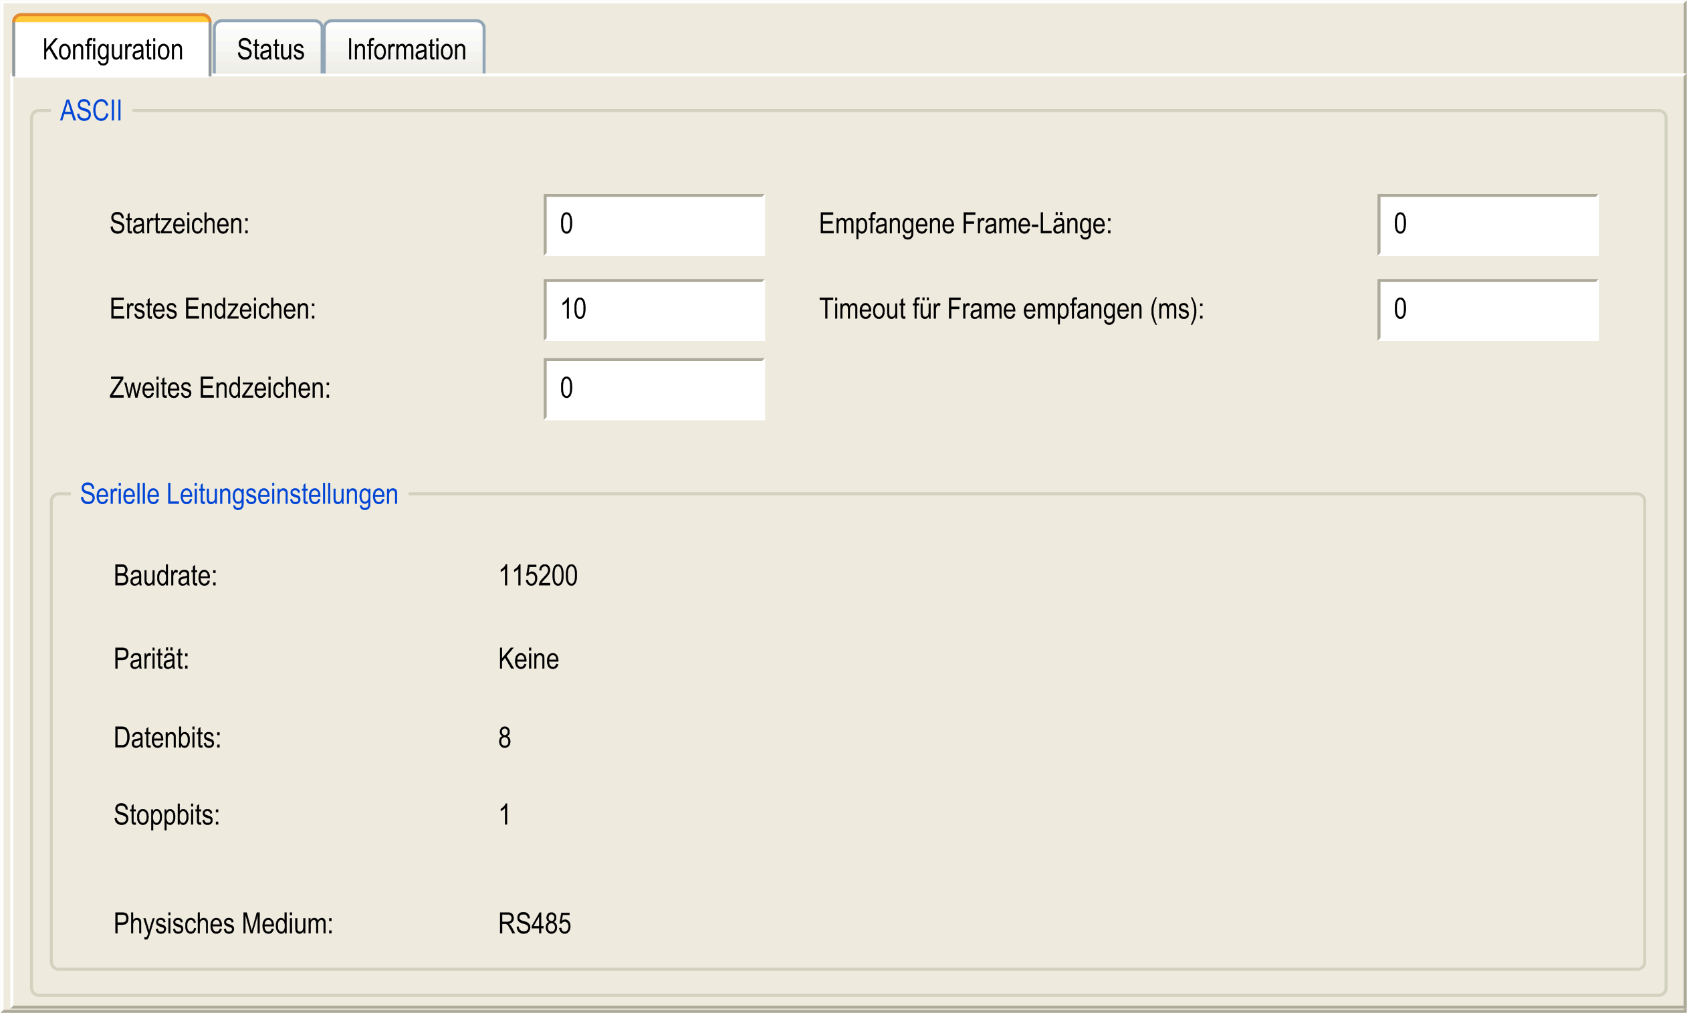Click the Serielle Leitungseinstellungen group heading
The height and width of the screenshot is (1013, 1687).
click(239, 494)
